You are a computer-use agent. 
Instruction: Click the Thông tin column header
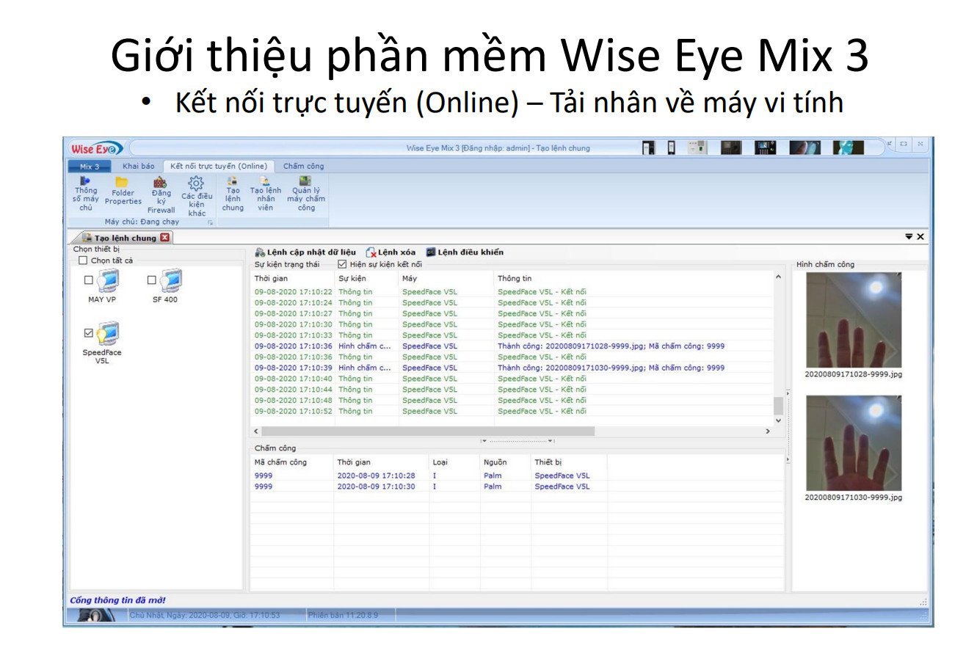633,279
